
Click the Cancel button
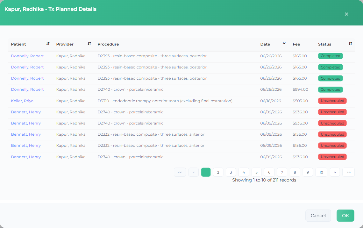point(318,216)
